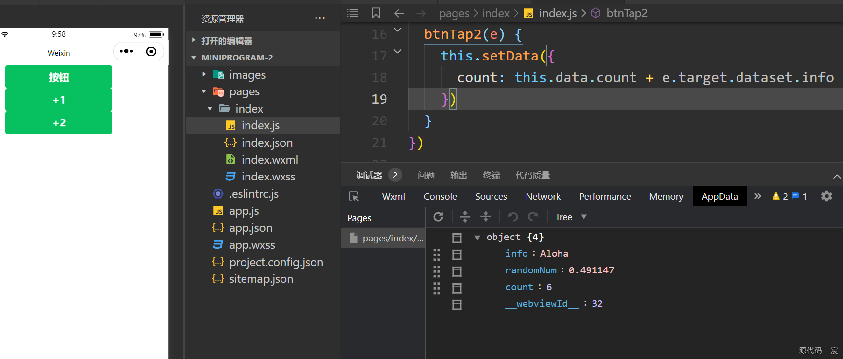The height and width of the screenshot is (359, 843).
Task: Click the drag handle beside randomNum row
Action: coord(437,271)
